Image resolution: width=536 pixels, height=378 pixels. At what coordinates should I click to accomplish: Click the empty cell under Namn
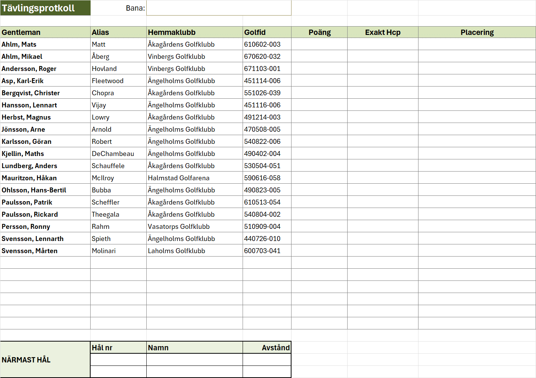(194, 360)
